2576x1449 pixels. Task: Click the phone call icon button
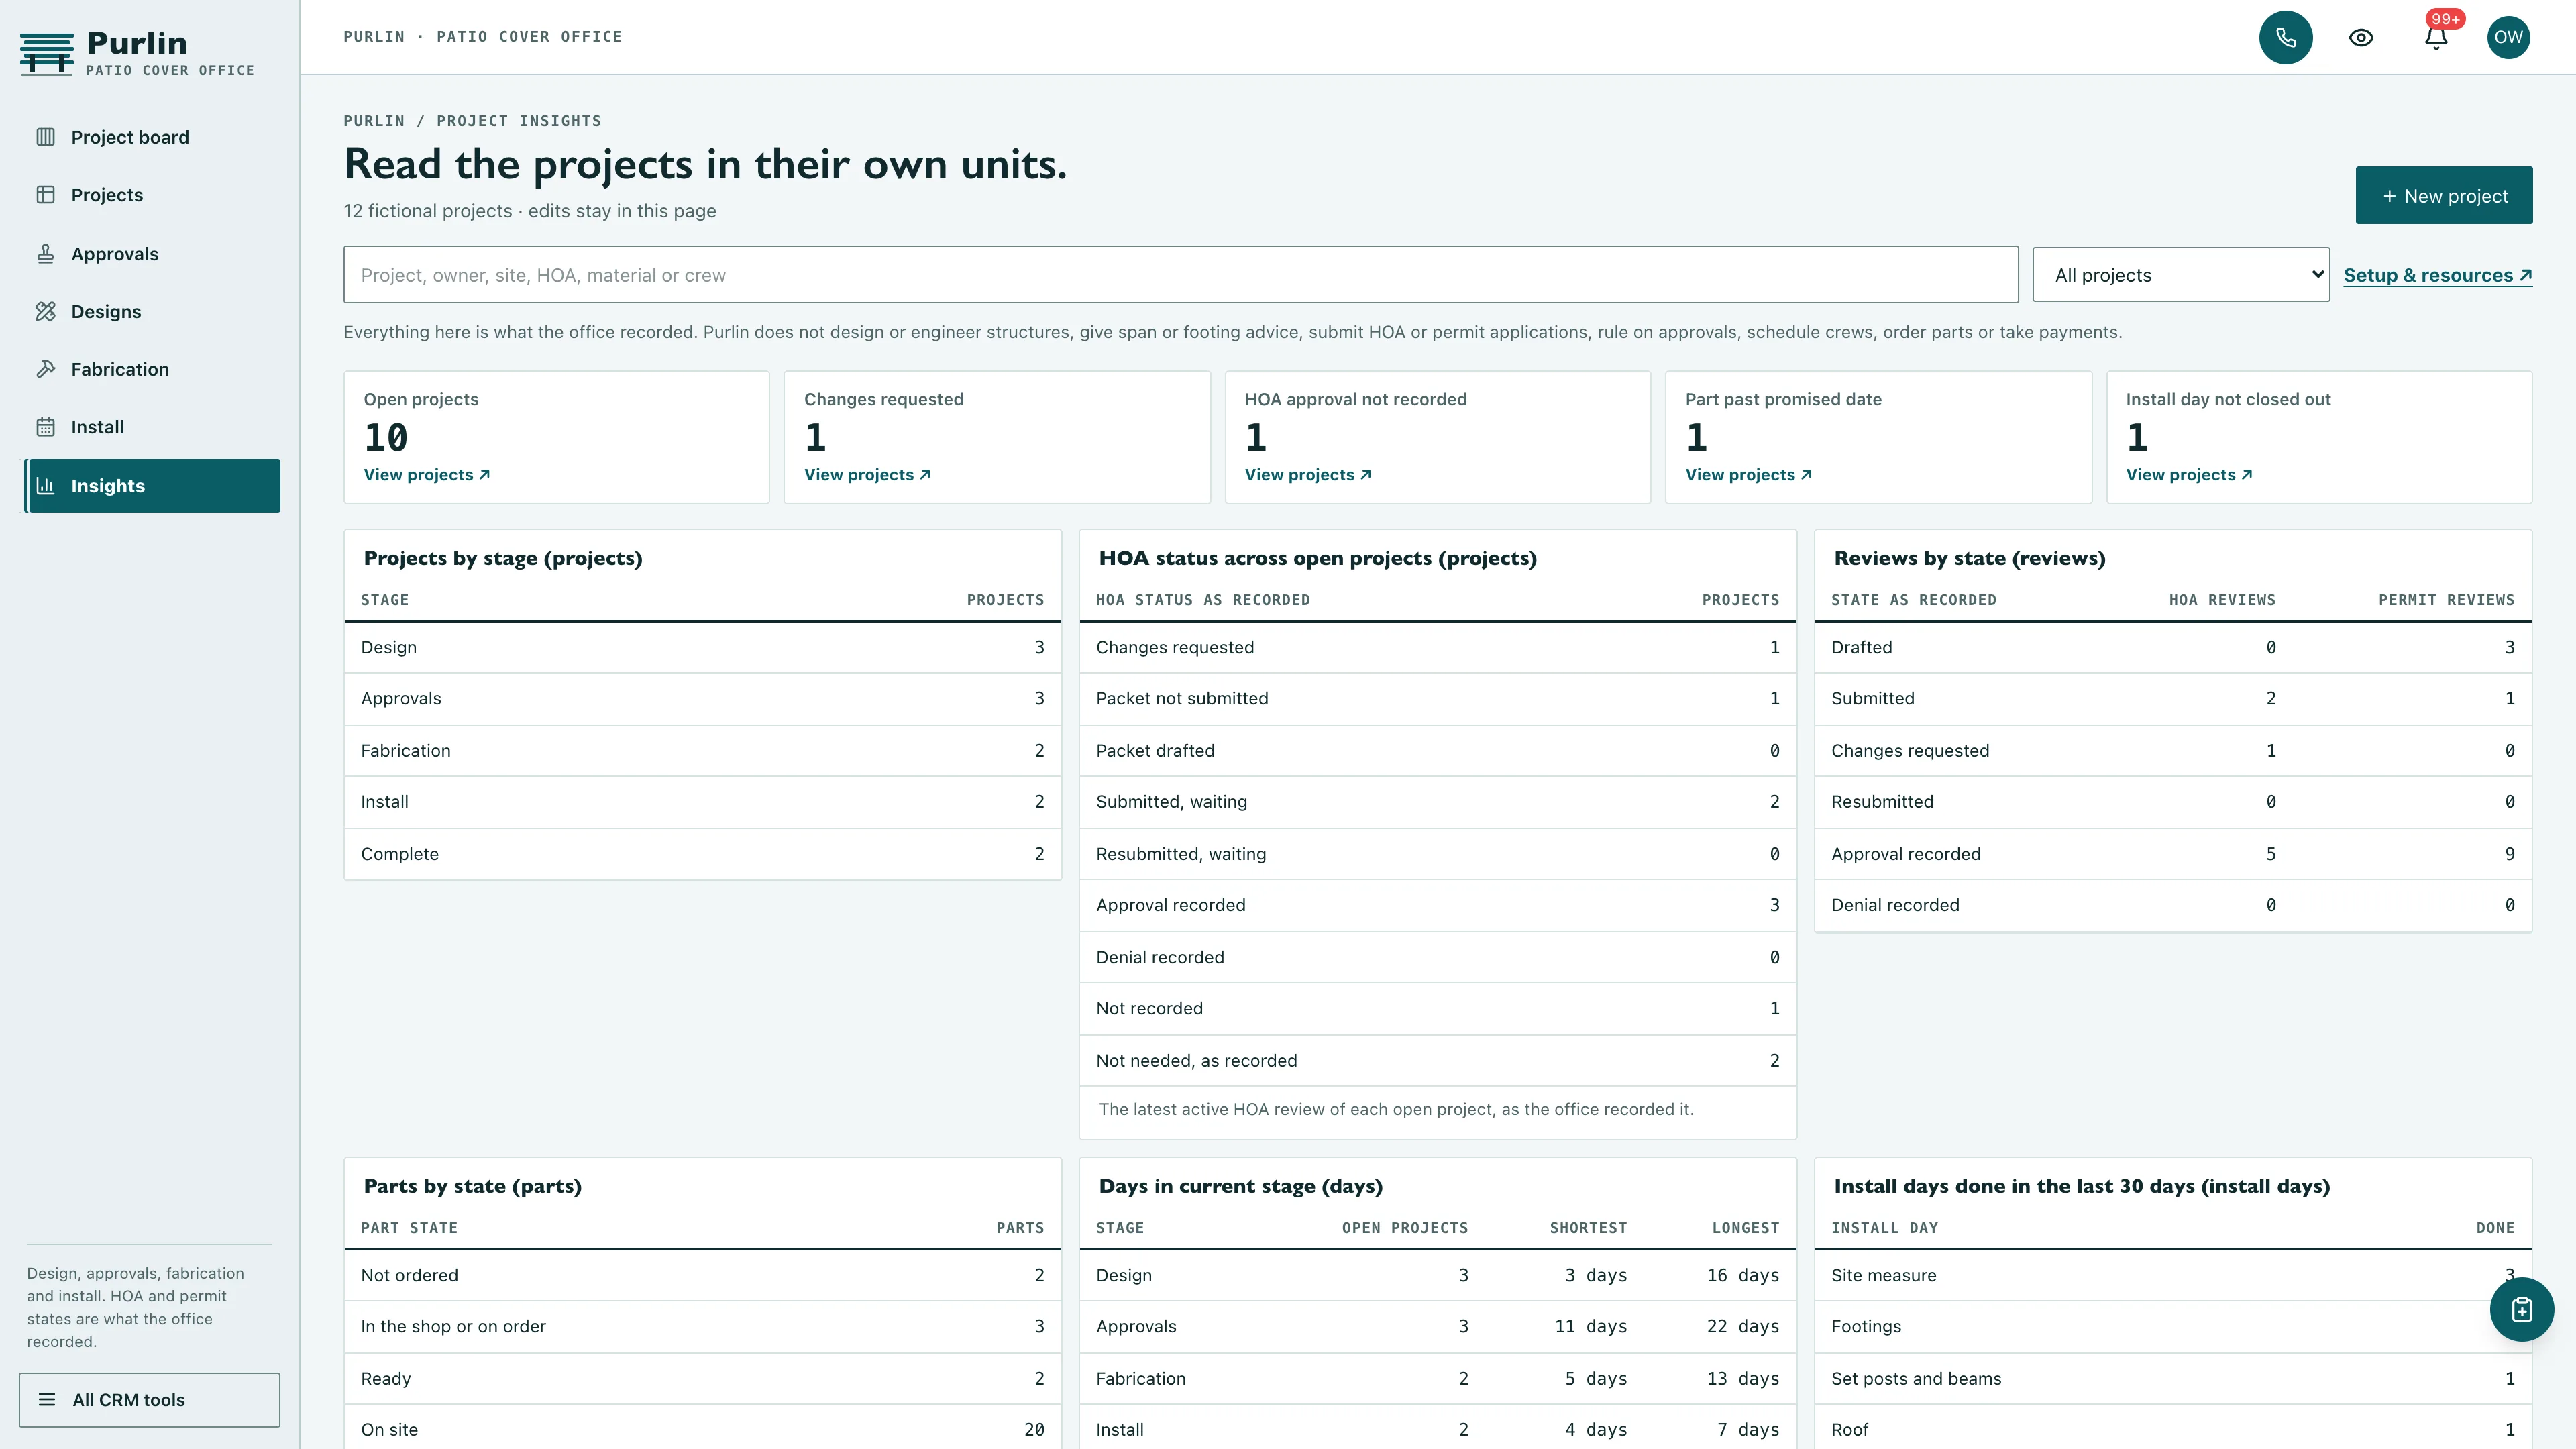coord(2285,37)
